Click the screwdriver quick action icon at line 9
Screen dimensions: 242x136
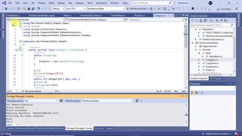click(x=18, y=50)
